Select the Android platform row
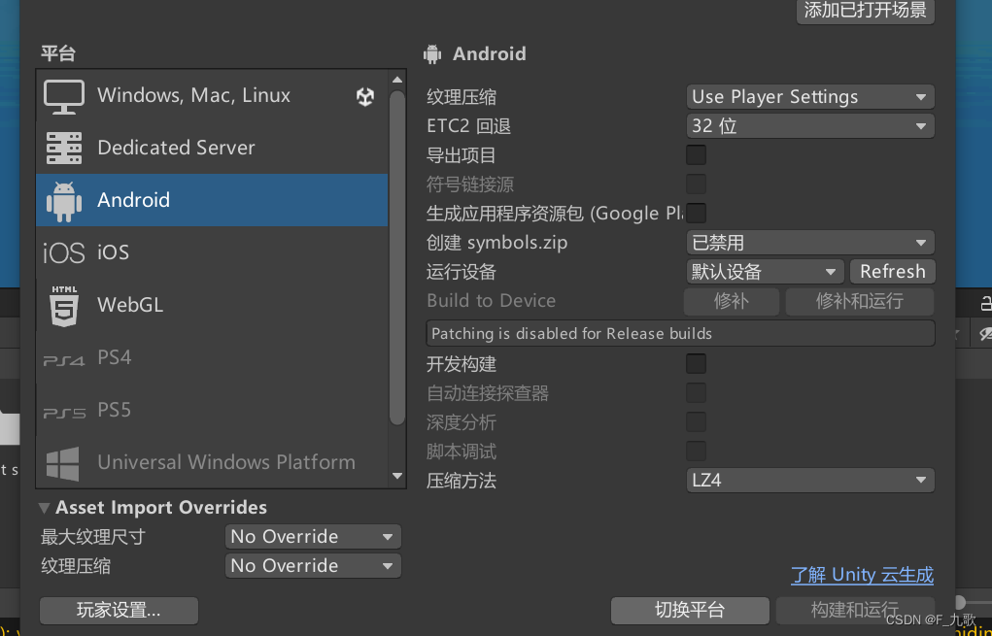This screenshot has width=992, height=636. tap(212, 200)
